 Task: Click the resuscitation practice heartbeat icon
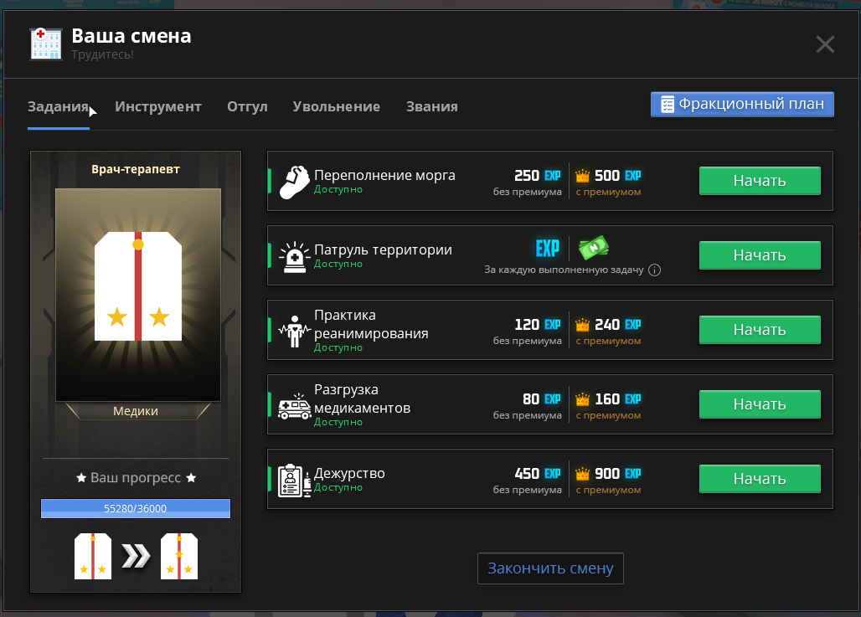coord(294,331)
